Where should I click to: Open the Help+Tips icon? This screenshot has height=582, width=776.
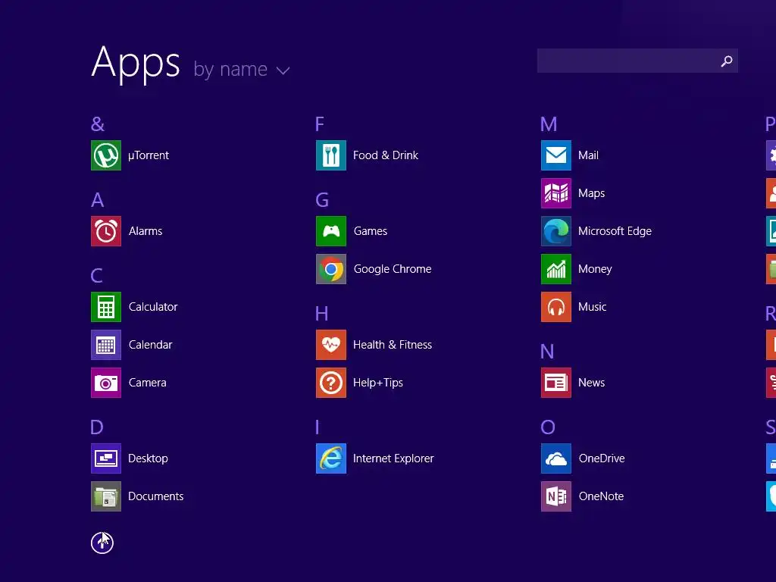coord(331,383)
